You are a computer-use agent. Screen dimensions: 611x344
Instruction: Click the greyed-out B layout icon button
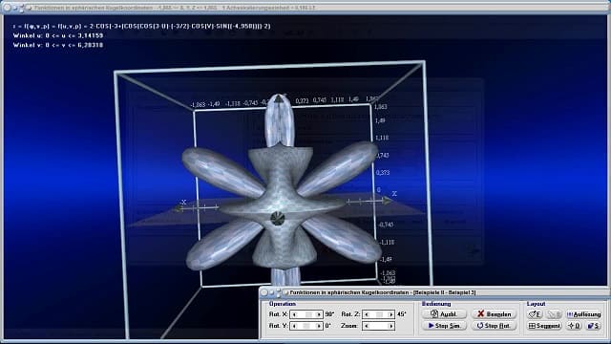pyautogui.click(x=554, y=314)
